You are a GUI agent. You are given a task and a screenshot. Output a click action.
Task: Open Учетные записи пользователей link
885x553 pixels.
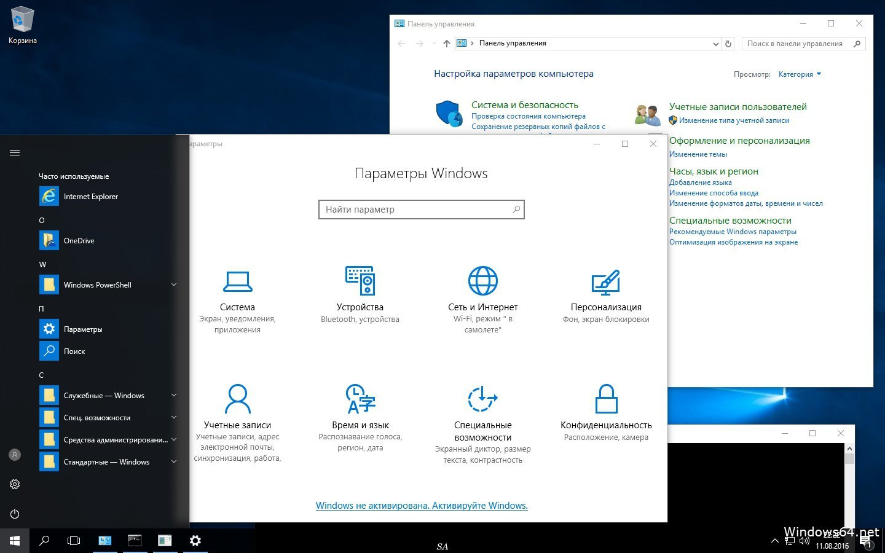pyautogui.click(x=738, y=107)
